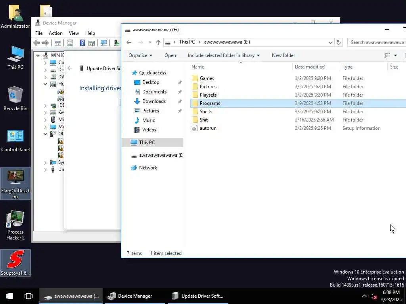
Task: Click back arrow in Update Driver Software dialog
Action: (x=70, y=68)
